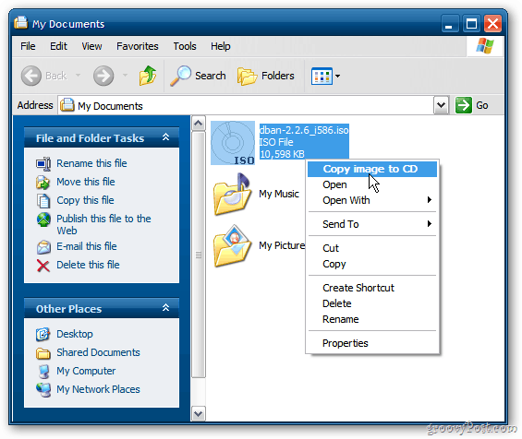522x439 pixels.
Task: Click the scrollbar down arrow
Action: pyautogui.click(x=198, y=414)
